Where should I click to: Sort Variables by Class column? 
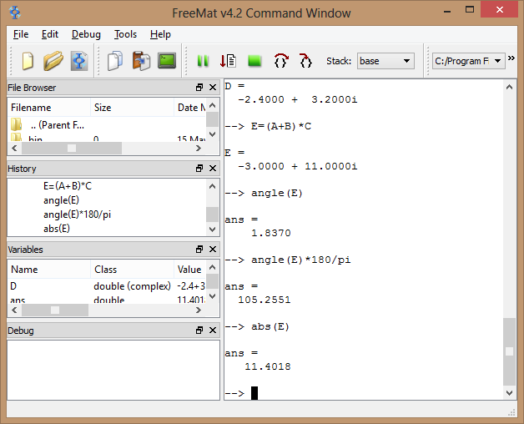[x=132, y=270]
